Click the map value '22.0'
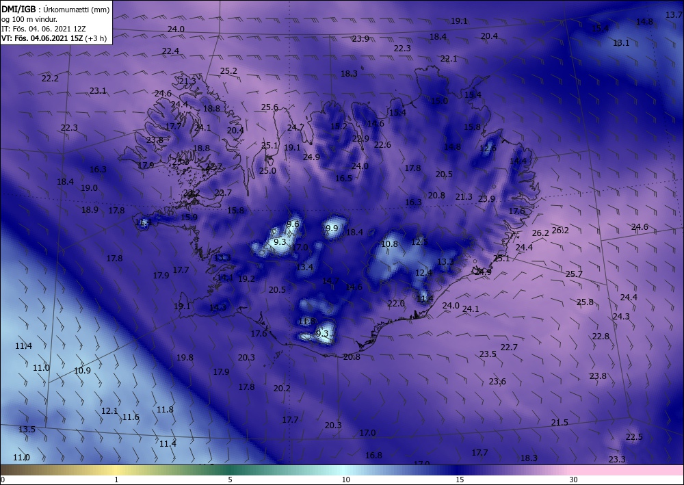The image size is (684, 485). [x=396, y=303]
